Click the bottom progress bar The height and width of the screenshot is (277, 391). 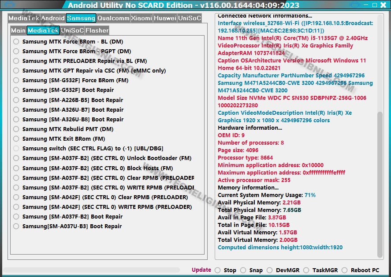click(x=91, y=270)
